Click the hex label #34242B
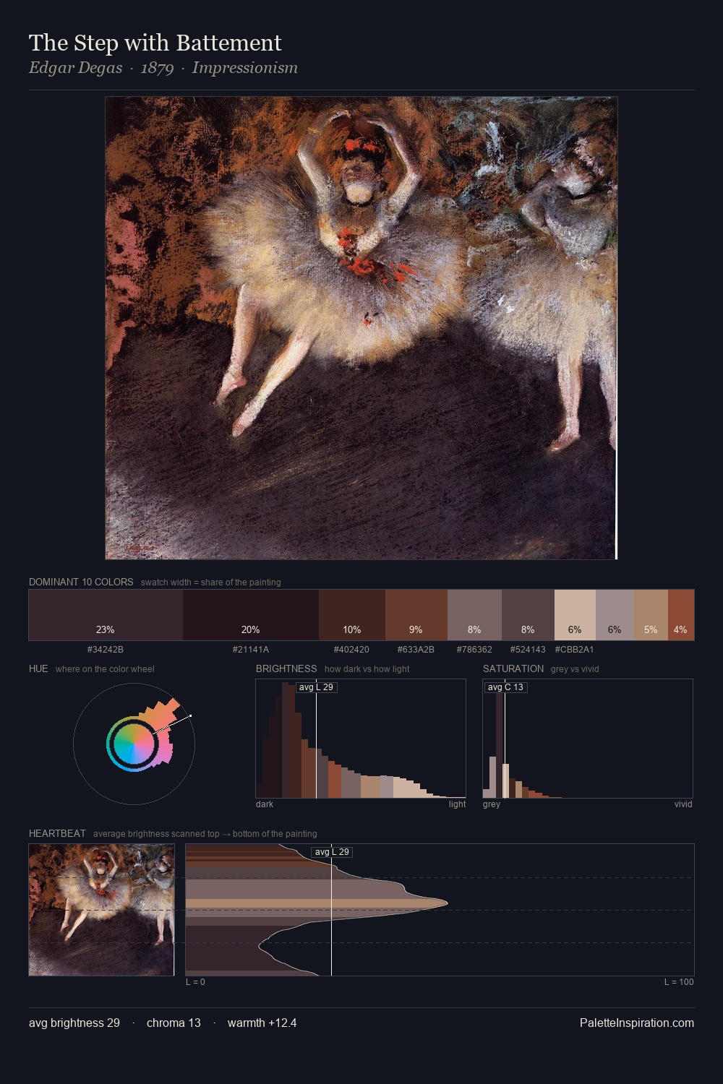The image size is (723, 1084). point(106,650)
